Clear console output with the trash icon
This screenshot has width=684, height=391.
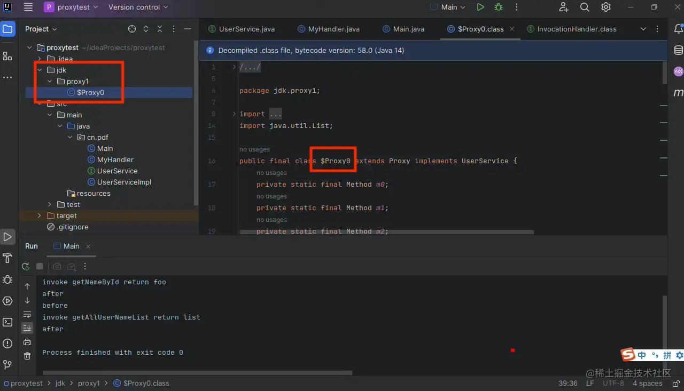tap(27, 356)
